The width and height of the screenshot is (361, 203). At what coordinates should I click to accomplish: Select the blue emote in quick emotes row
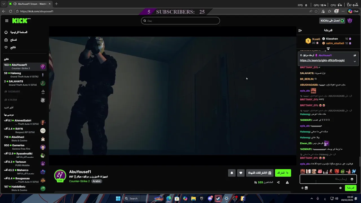354,171
